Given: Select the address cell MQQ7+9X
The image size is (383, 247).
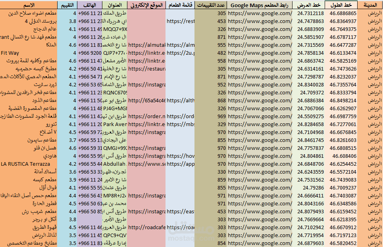Looking at the screenshot, I should [x=115, y=29].
